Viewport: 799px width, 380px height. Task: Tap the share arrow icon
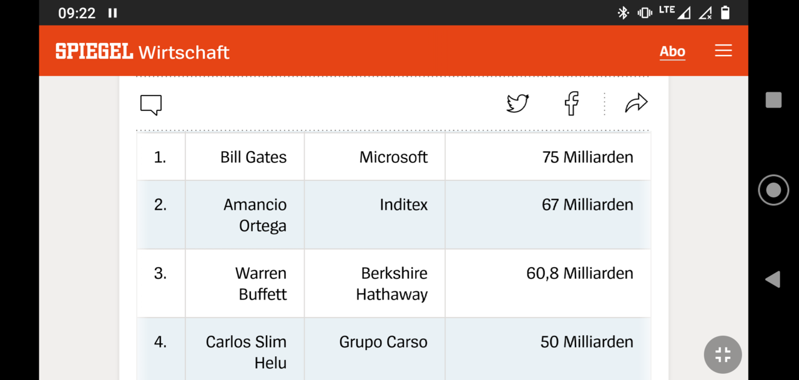636,103
